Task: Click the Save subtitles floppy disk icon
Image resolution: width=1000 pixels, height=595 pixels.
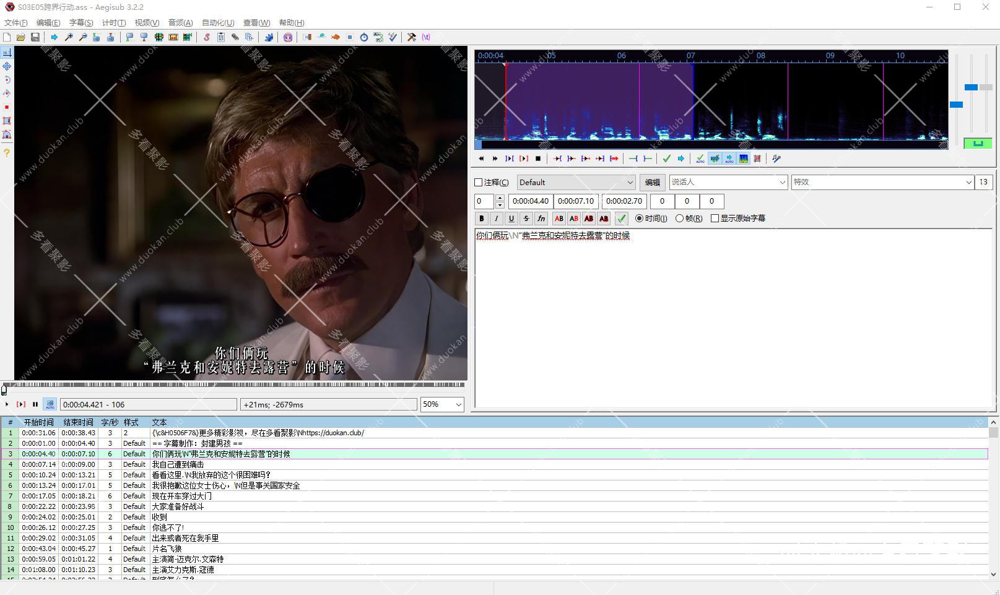Action: 35,37
